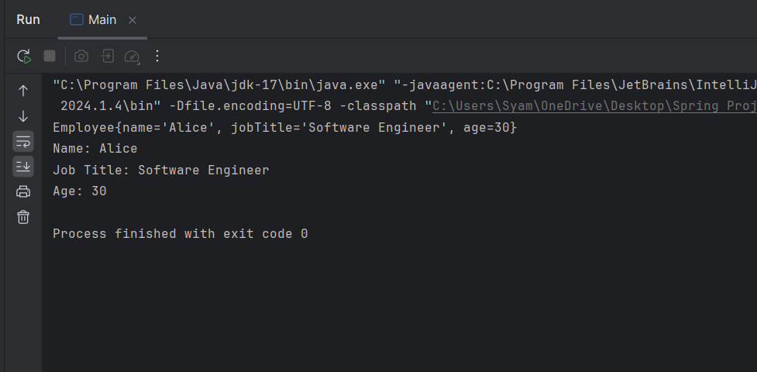Take a thread dump camera icon

point(81,56)
